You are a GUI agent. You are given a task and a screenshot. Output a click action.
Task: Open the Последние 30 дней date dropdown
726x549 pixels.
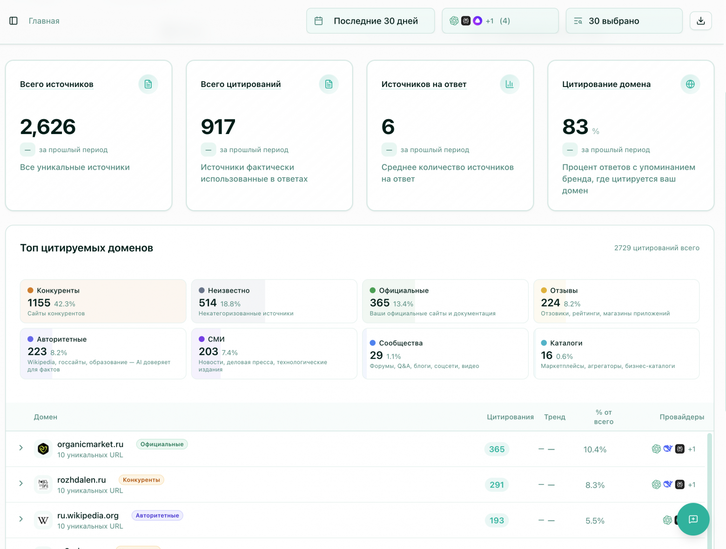[x=370, y=21]
